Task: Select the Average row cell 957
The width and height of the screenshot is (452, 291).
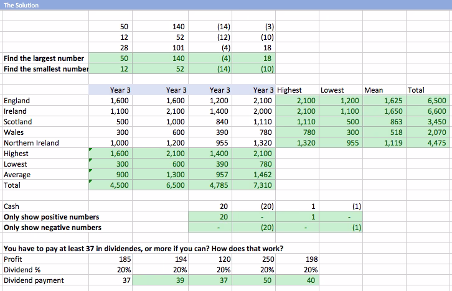Action: click(x=210, y=175)
